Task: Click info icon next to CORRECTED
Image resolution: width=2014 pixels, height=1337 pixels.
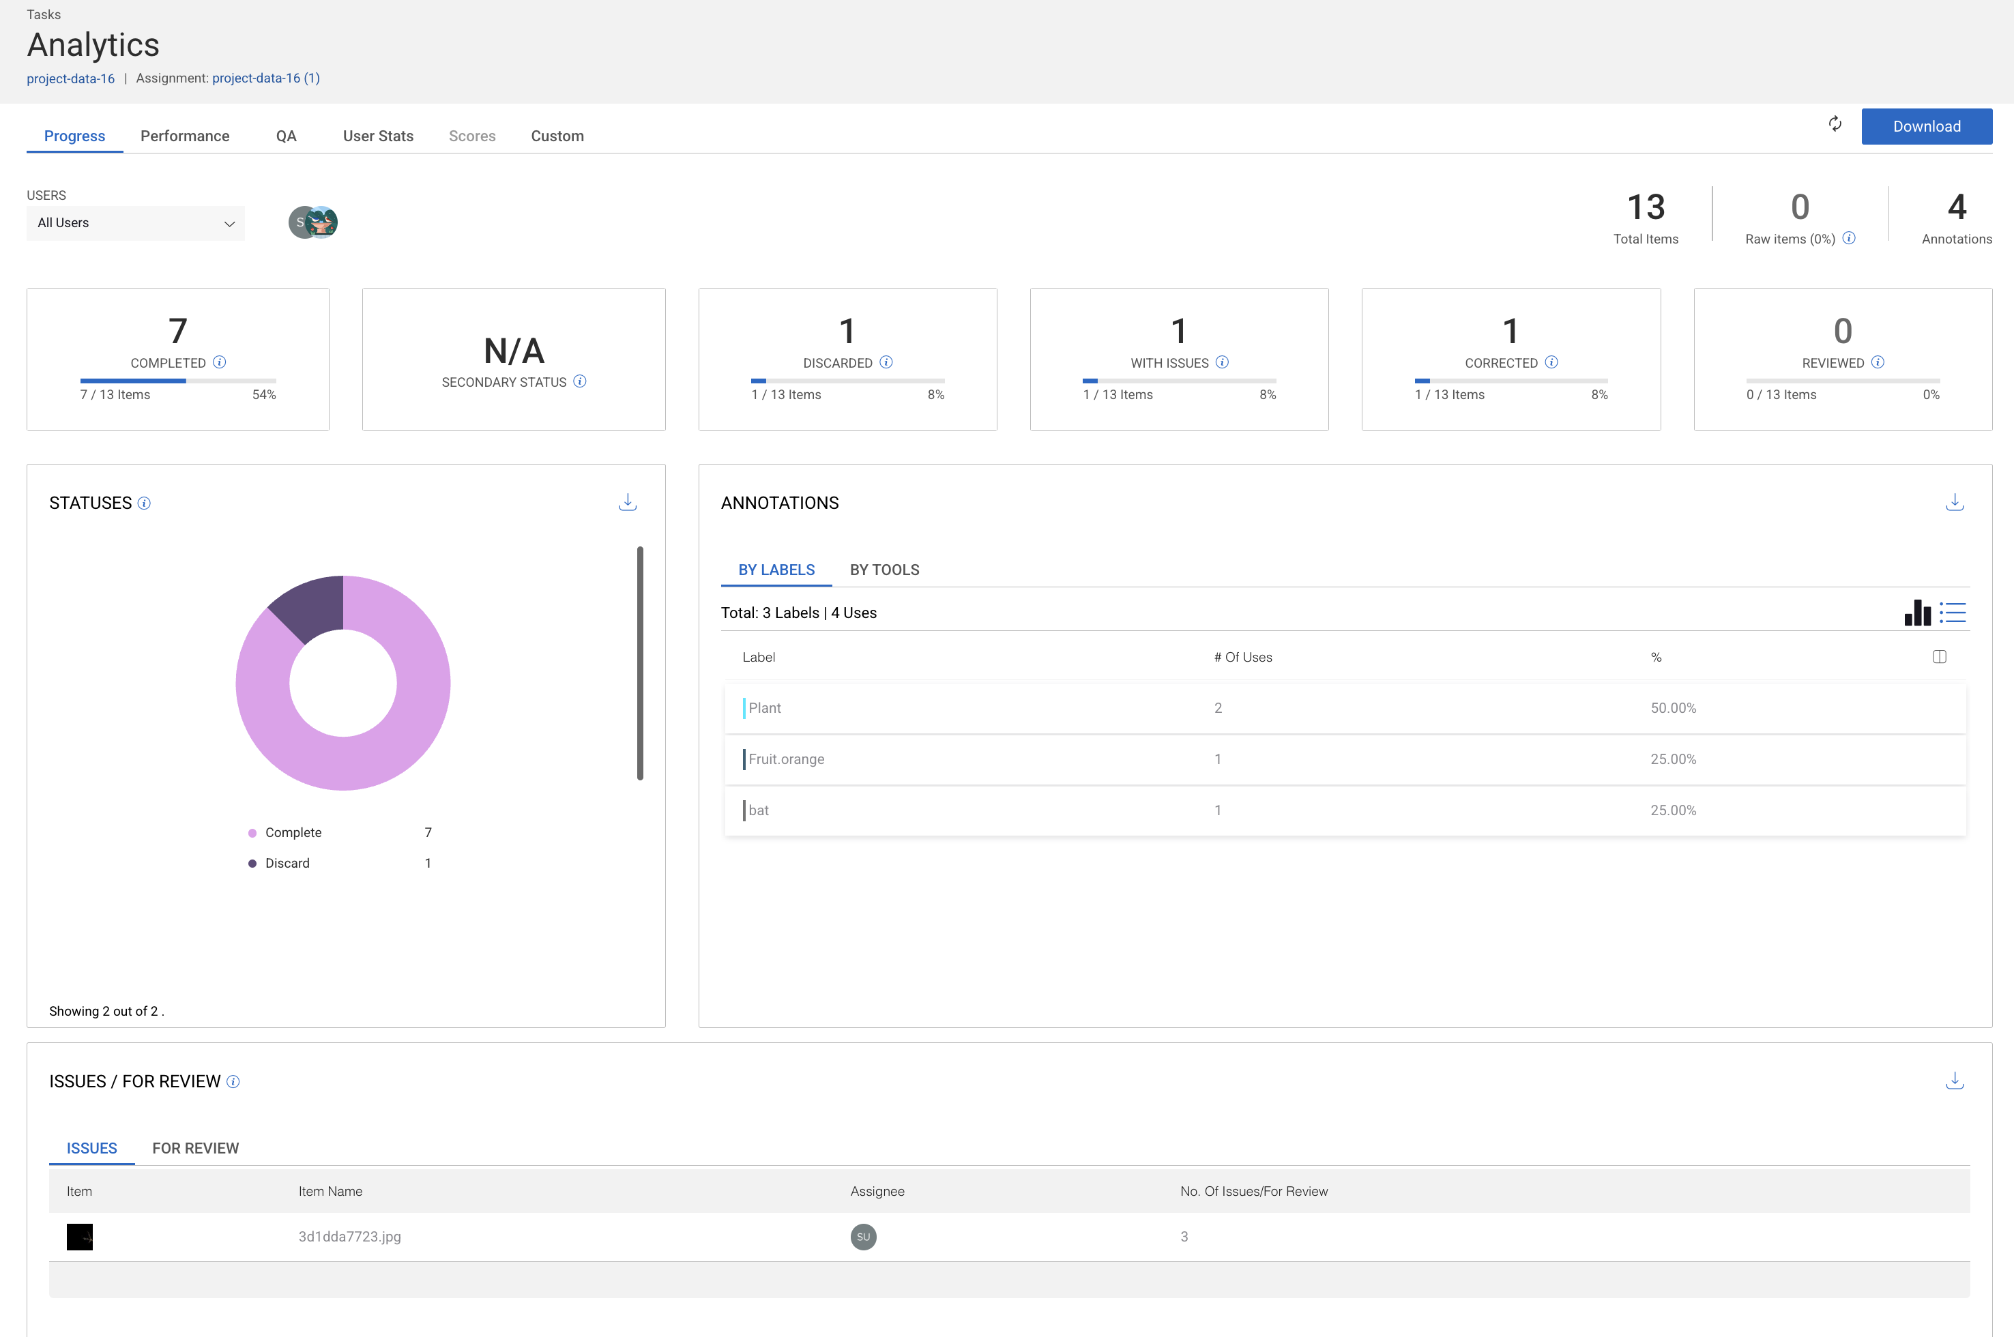Action: tap(1551, 362)
